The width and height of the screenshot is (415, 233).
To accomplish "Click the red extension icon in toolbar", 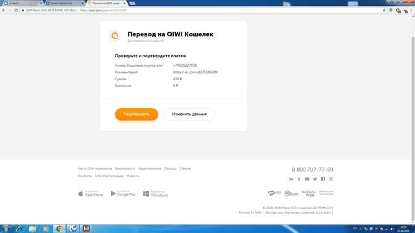I will coord(398,10).
